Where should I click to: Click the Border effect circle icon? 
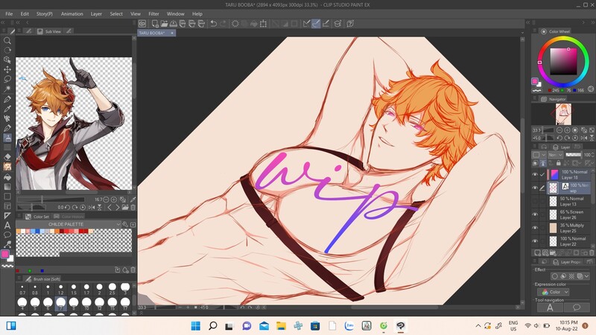pyautogui.click(x=555, y=276)
